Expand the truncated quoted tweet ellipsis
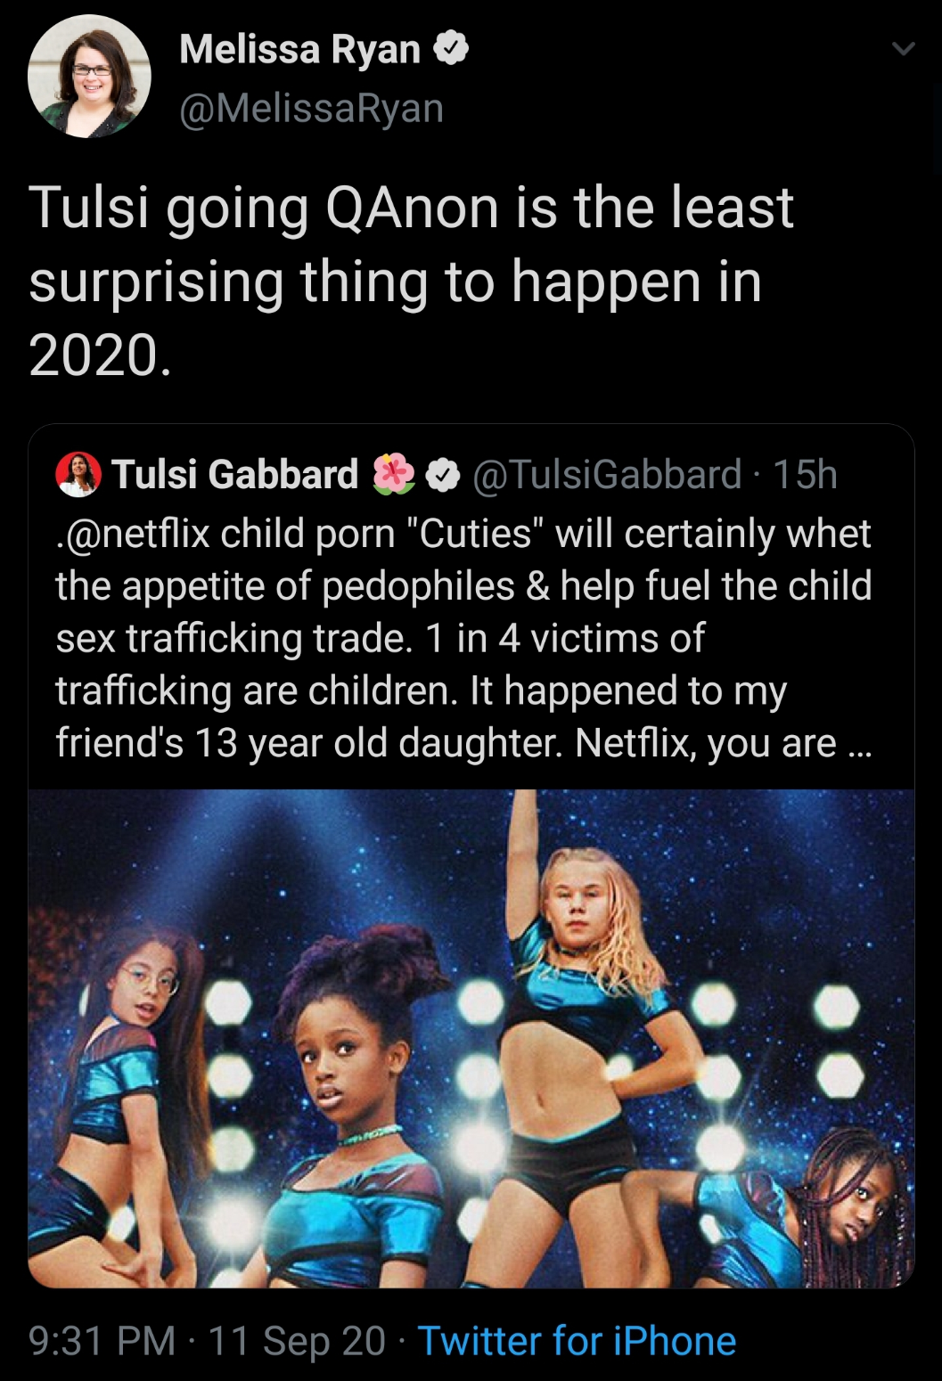Screen dimensions: 942x1381 pos(857,744)
